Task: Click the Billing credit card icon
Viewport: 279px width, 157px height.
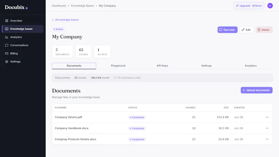Action: (7, 54)
